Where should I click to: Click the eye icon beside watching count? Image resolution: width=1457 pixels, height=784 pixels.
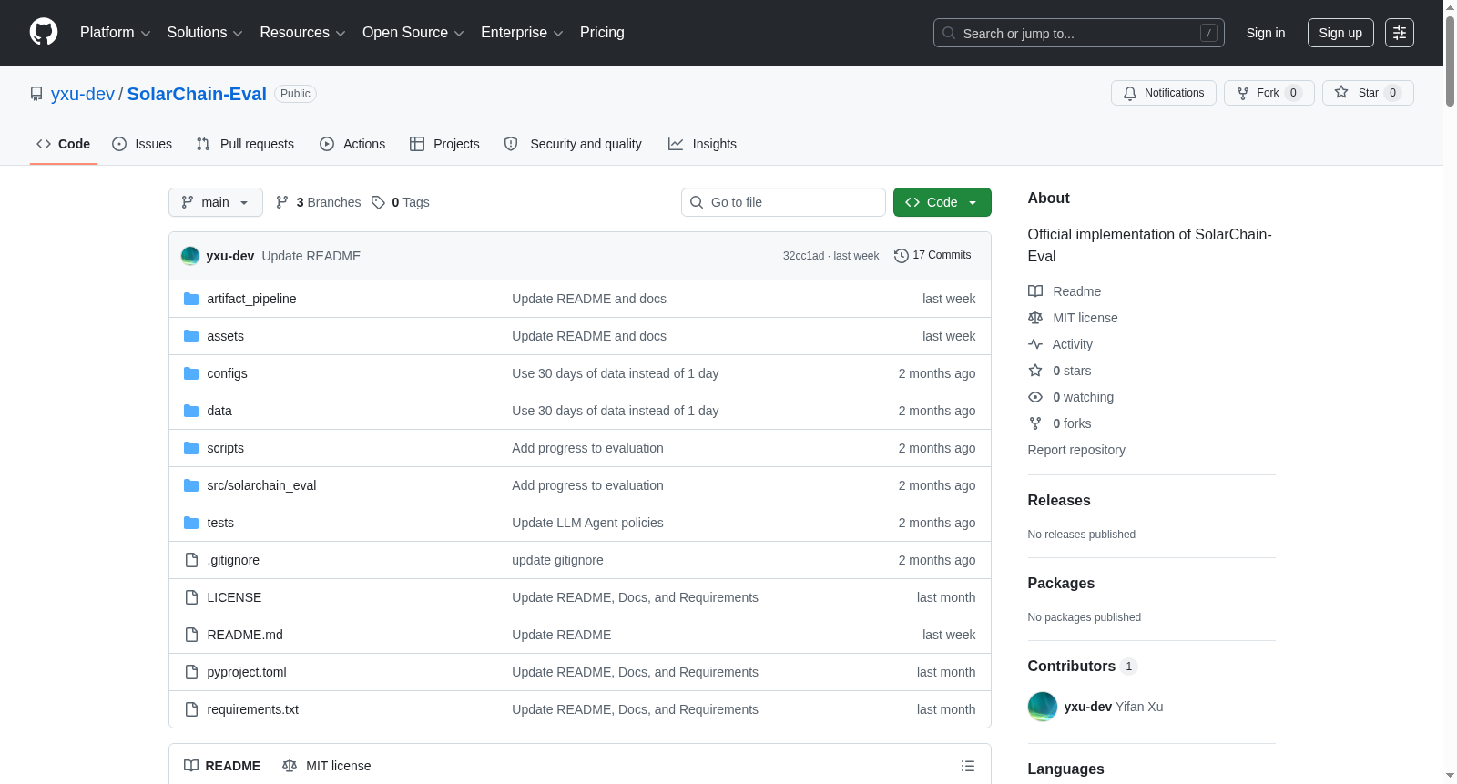click(1035, 397)
